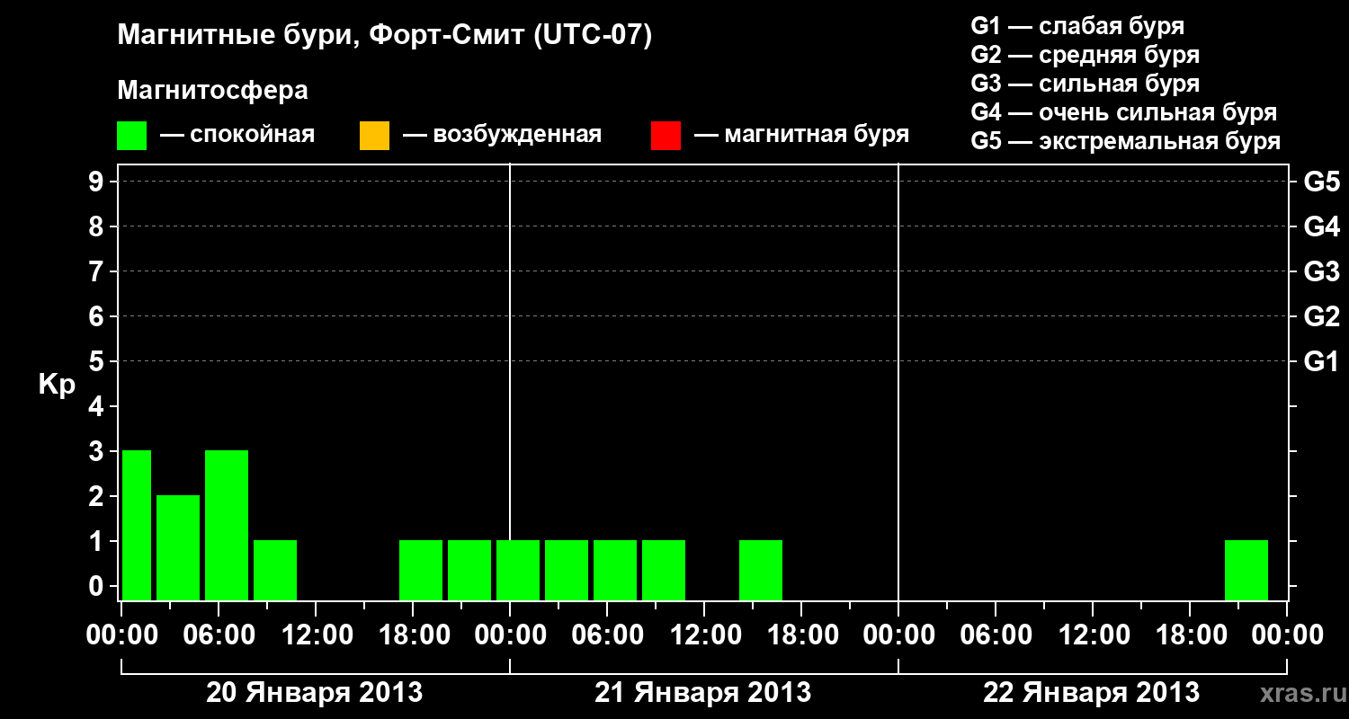1349x719 pixels.
Task: Click the '6' value on Kp axis
Action: click(x=98, y=316)
